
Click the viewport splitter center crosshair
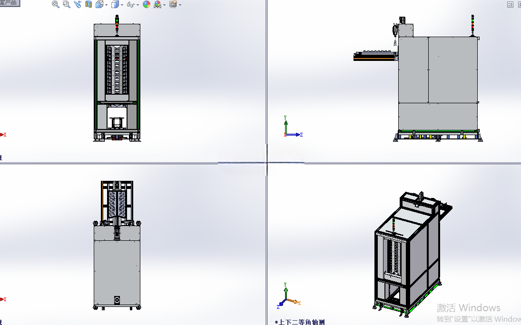tap(267, 163)
